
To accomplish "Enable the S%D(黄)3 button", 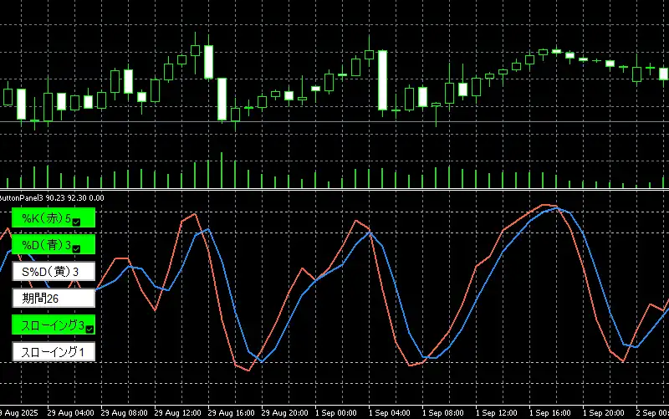I will pyautogui.click(x=53, y=272).
